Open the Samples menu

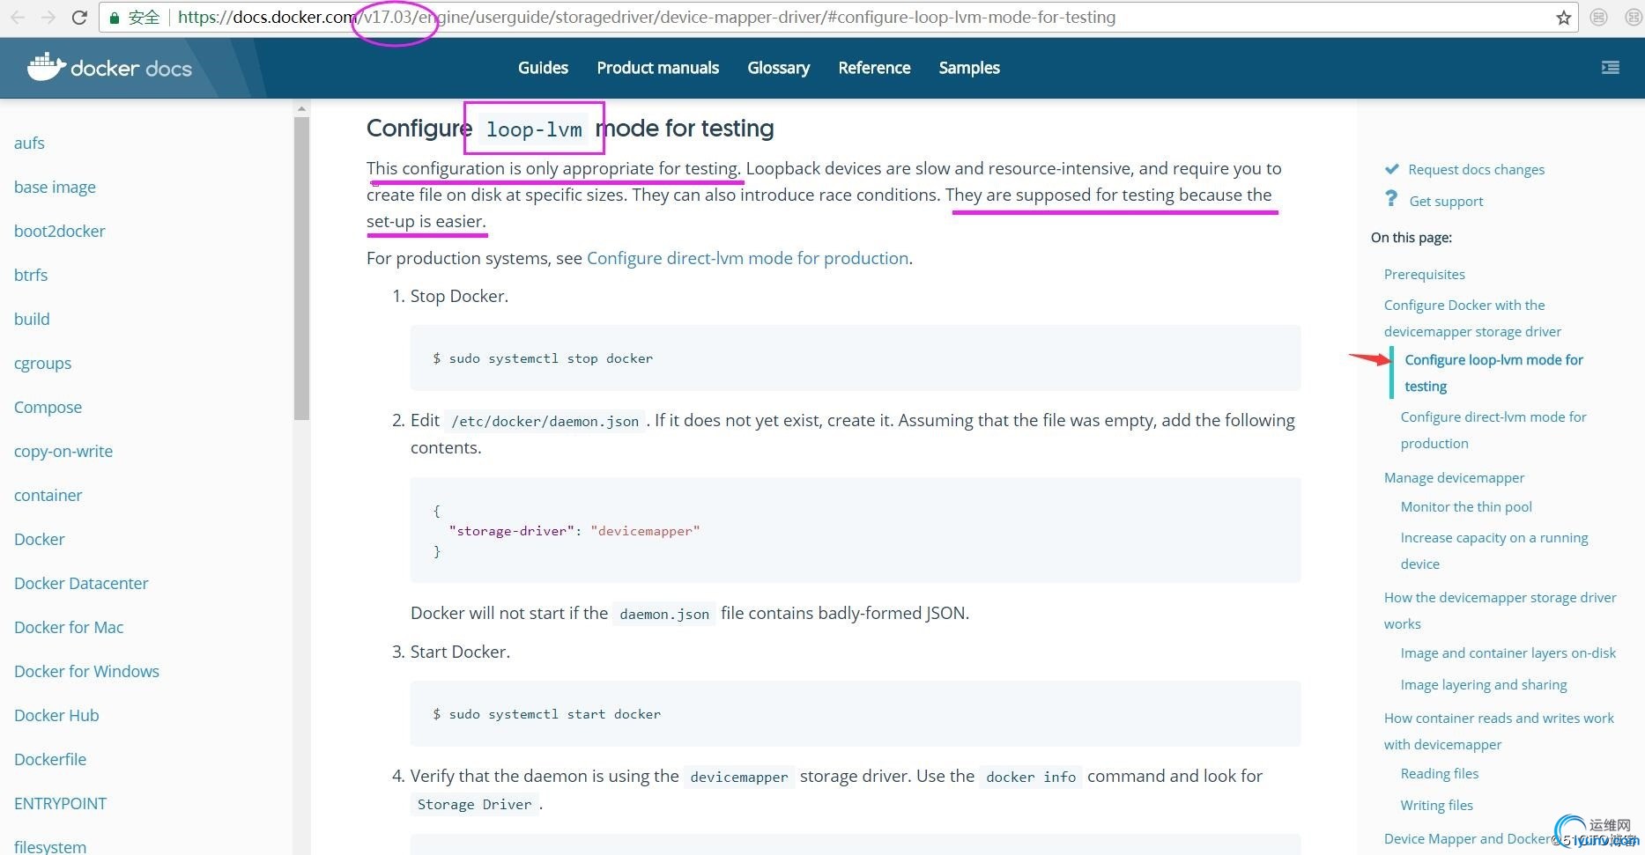pyautogui.click(x=969, y=68)
